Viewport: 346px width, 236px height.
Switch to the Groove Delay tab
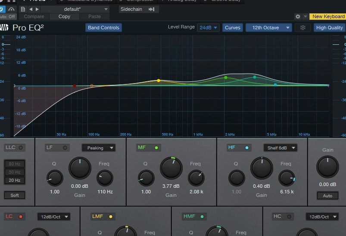click(x=222, y=1)
